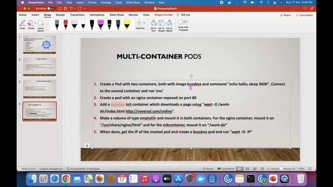
Task: Click Ink to Text
Action: tap(153, 25)
